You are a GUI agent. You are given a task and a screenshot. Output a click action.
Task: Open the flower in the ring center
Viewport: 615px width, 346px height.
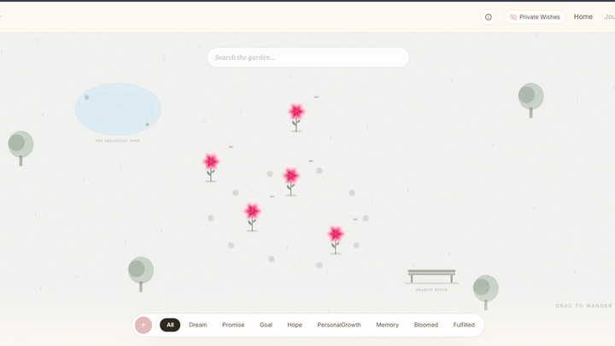291,181
